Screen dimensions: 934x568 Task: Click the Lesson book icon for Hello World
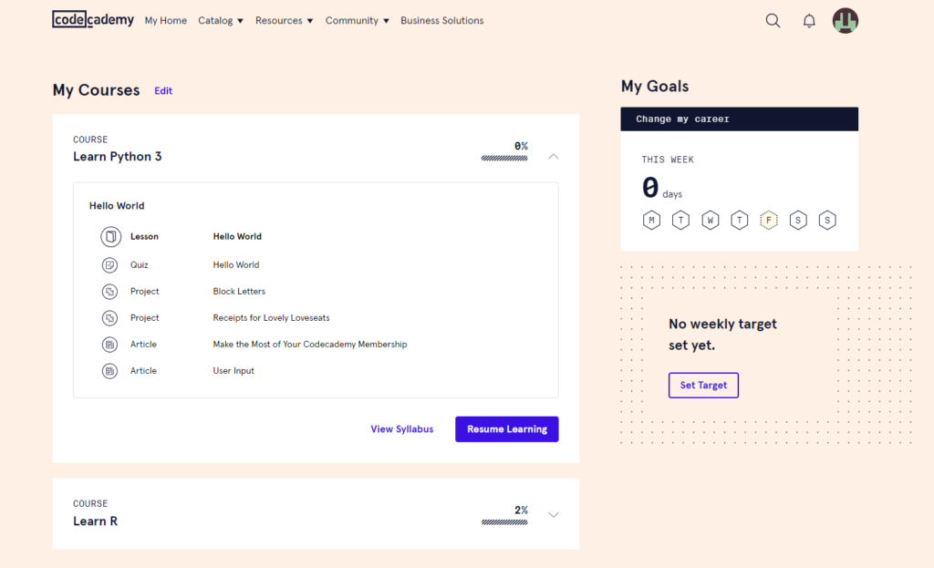(x=110, y=236)
